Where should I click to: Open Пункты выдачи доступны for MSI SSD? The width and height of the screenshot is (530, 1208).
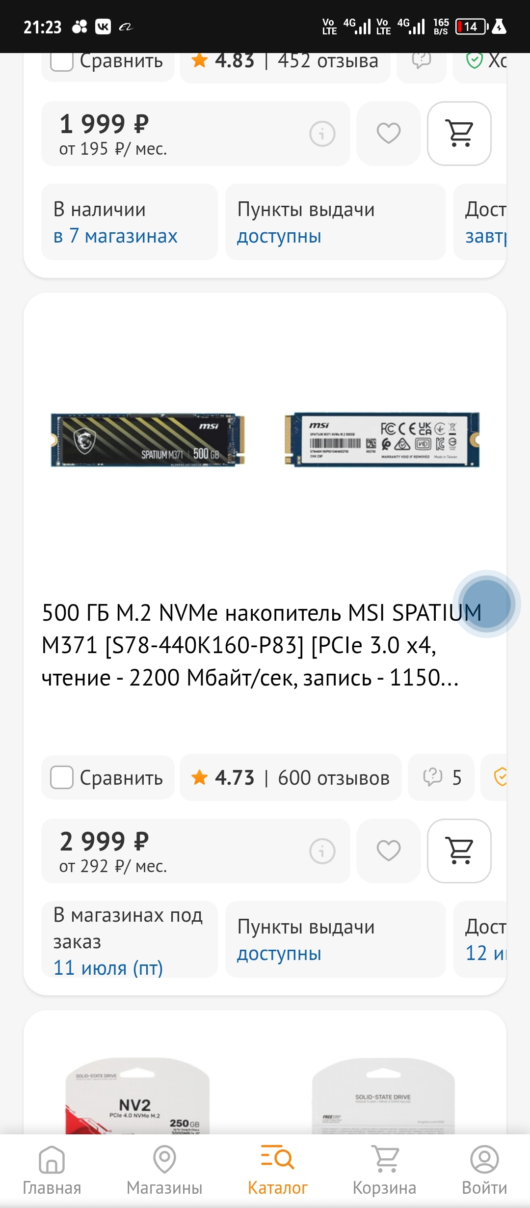click(x=336, y=939)
